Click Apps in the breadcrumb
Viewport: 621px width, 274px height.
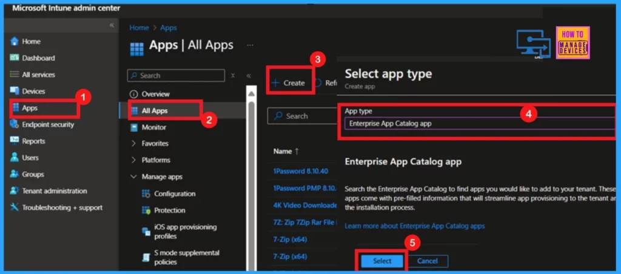[169, 28]
